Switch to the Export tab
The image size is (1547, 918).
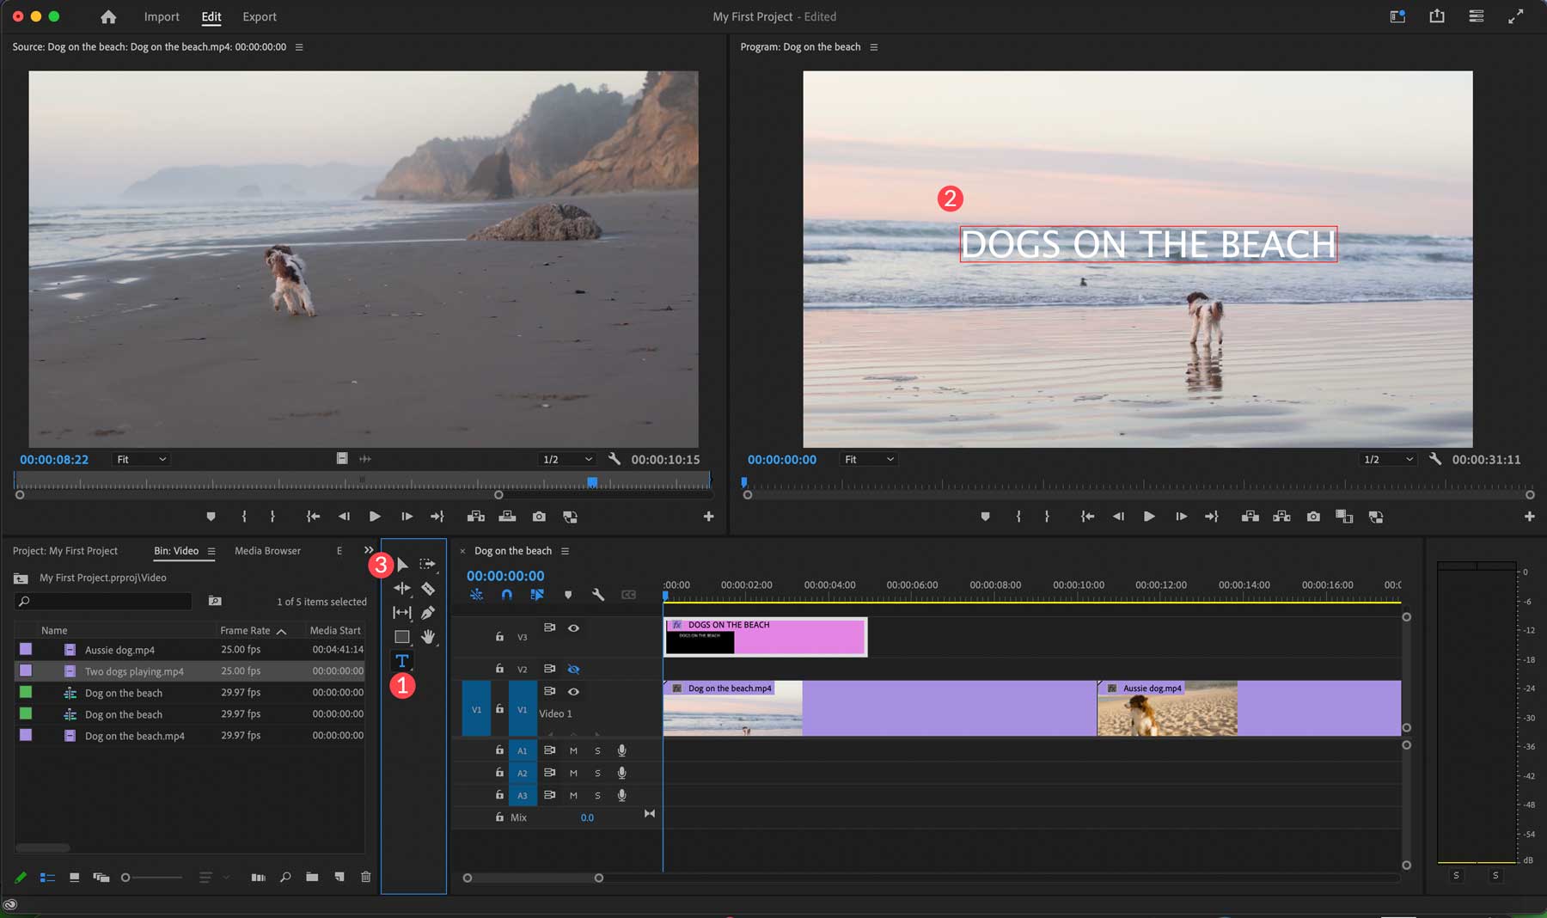click(x=259, y=16)
